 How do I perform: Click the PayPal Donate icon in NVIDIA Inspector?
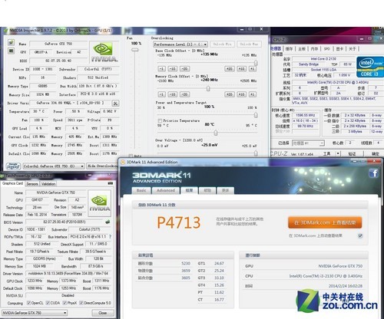click(13, 166)
